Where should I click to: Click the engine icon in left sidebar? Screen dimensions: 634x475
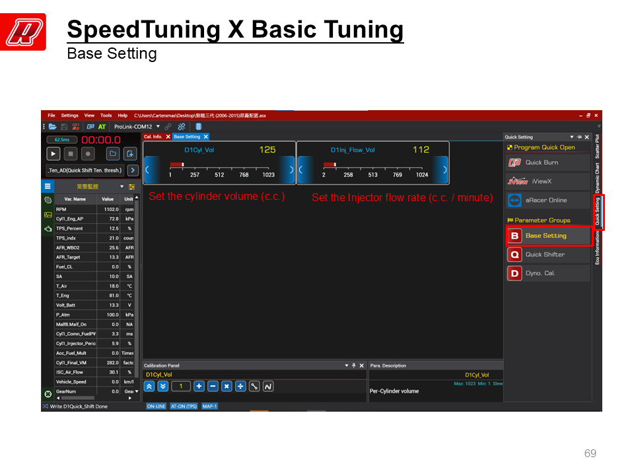(x=48, y=229)
